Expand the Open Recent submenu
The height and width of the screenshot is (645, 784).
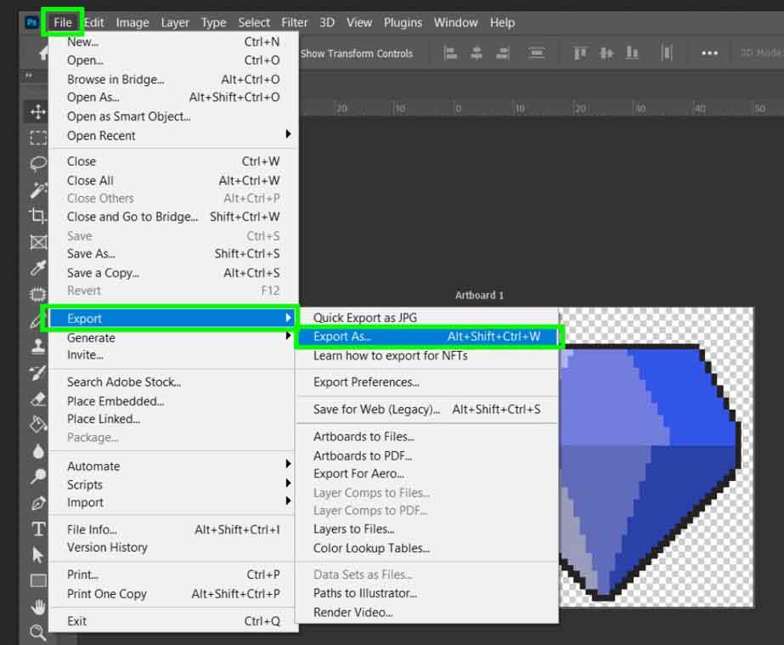pos(174,136)
